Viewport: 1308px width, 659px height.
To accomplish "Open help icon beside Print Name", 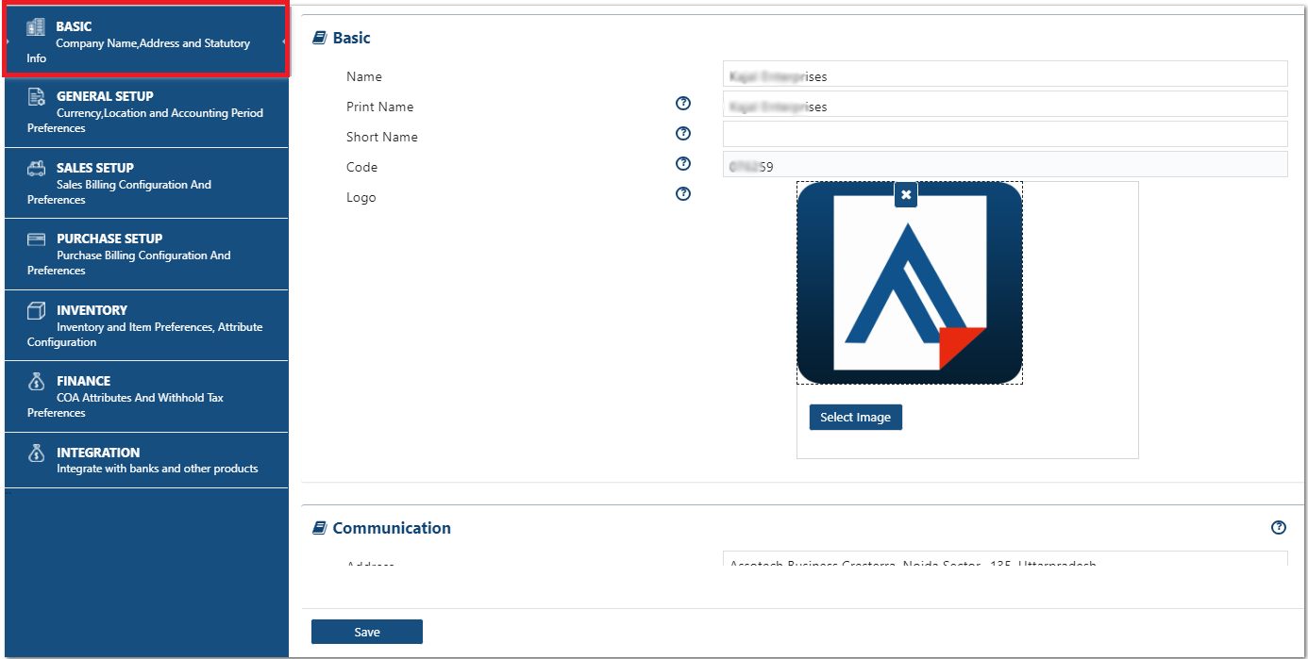I will coord(684,104).
